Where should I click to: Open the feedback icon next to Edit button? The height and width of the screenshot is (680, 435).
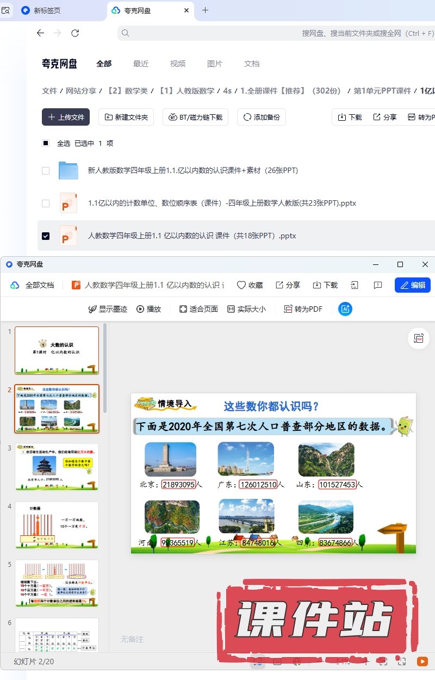tap(378, 285)
